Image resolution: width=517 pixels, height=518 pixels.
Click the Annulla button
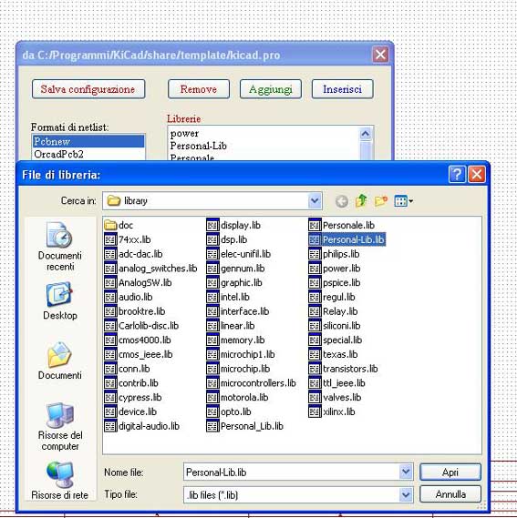coord(450,494)
